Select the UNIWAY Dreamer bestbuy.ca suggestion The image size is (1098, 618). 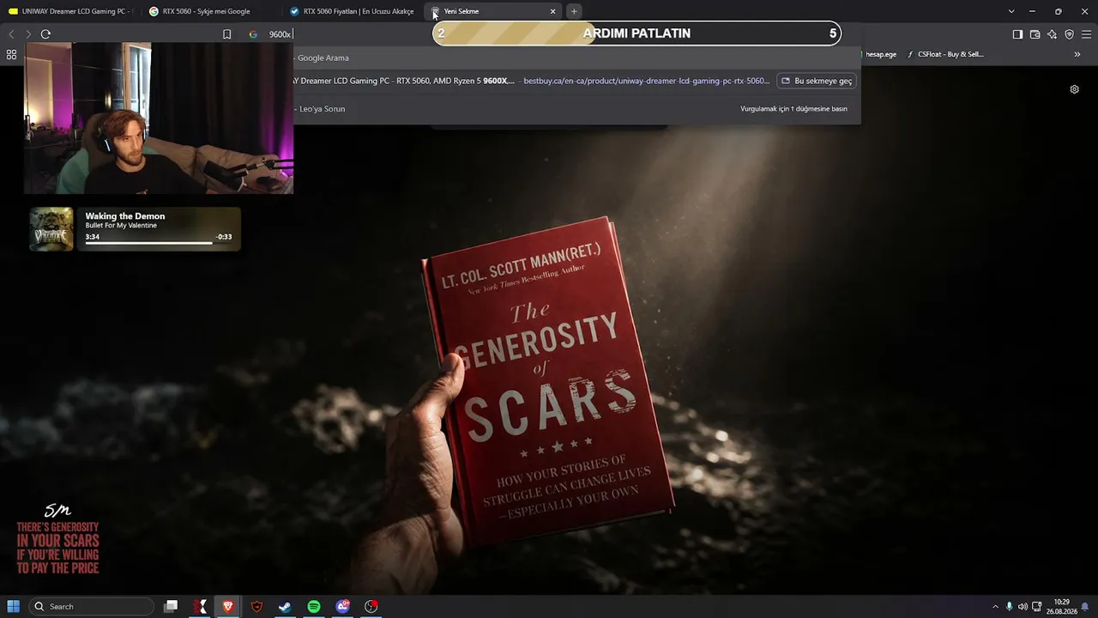click(x=534, y=81)
